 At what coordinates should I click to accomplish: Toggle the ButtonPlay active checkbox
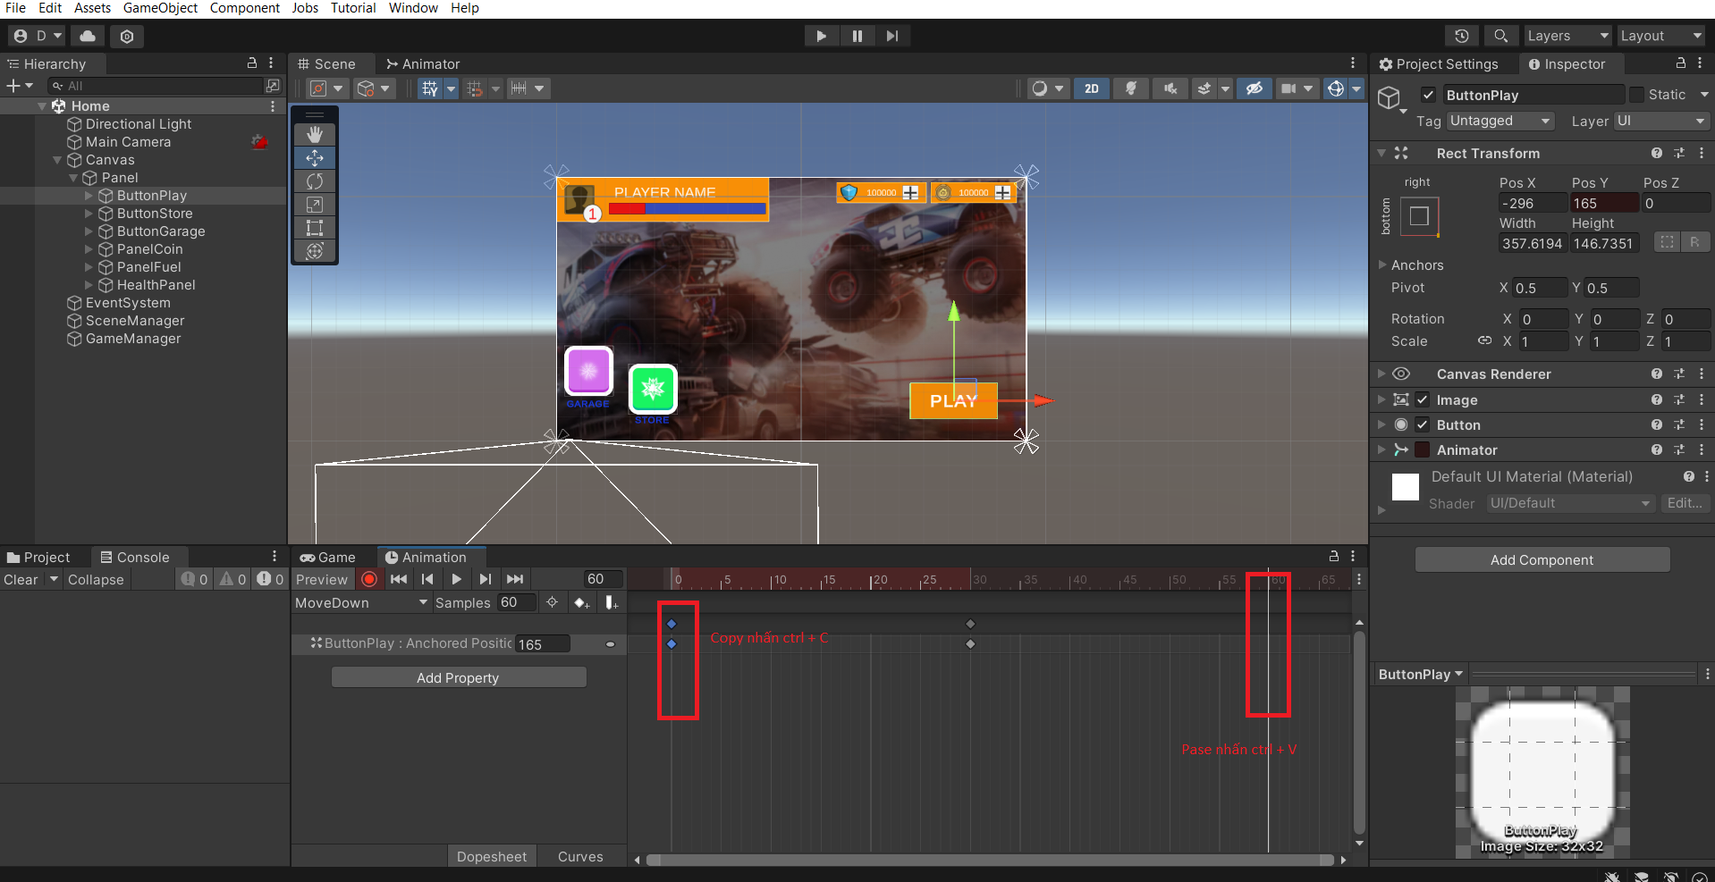(x=1428, y=95)
